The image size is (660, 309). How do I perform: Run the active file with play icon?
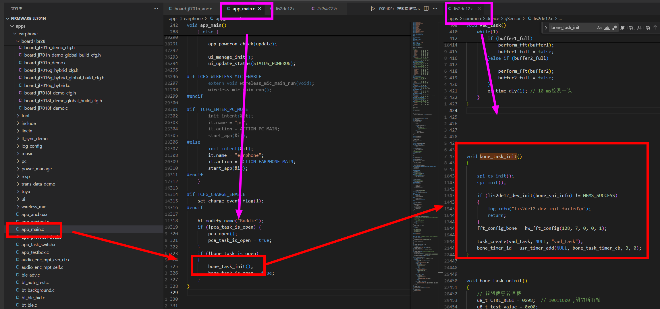pos(373,9)
